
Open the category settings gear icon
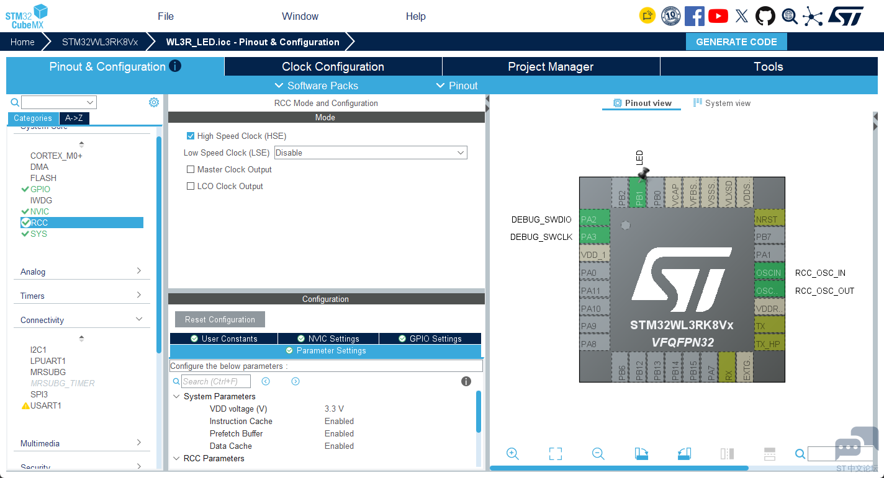tap(154, 102)
